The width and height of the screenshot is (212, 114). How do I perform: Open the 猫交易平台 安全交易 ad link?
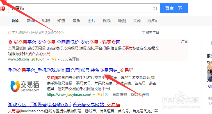tap(67, 42)
